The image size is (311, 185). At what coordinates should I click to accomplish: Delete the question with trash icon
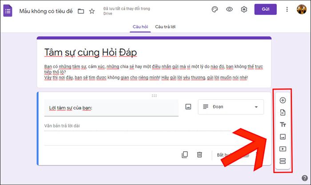199,155
